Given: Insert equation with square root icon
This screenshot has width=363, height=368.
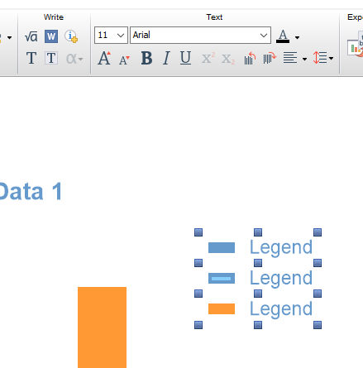Looking at the screenshot, I should [x=31, y=36].
